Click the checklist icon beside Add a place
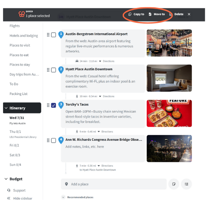The image size is (208, 208). click(x=186, y=184)
